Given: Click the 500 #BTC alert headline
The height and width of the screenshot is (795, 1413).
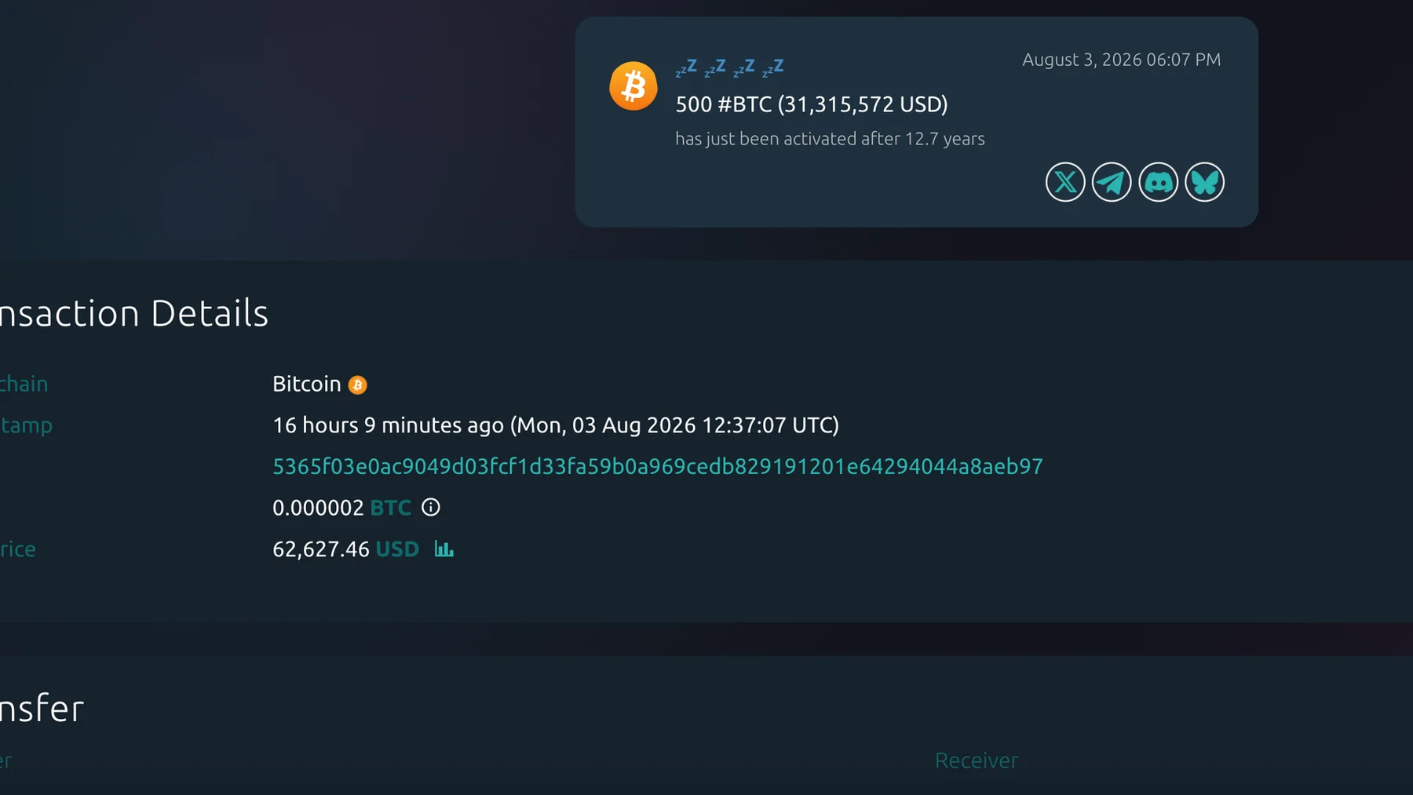Looking at the screenshot, I should (x=812, y=104).
